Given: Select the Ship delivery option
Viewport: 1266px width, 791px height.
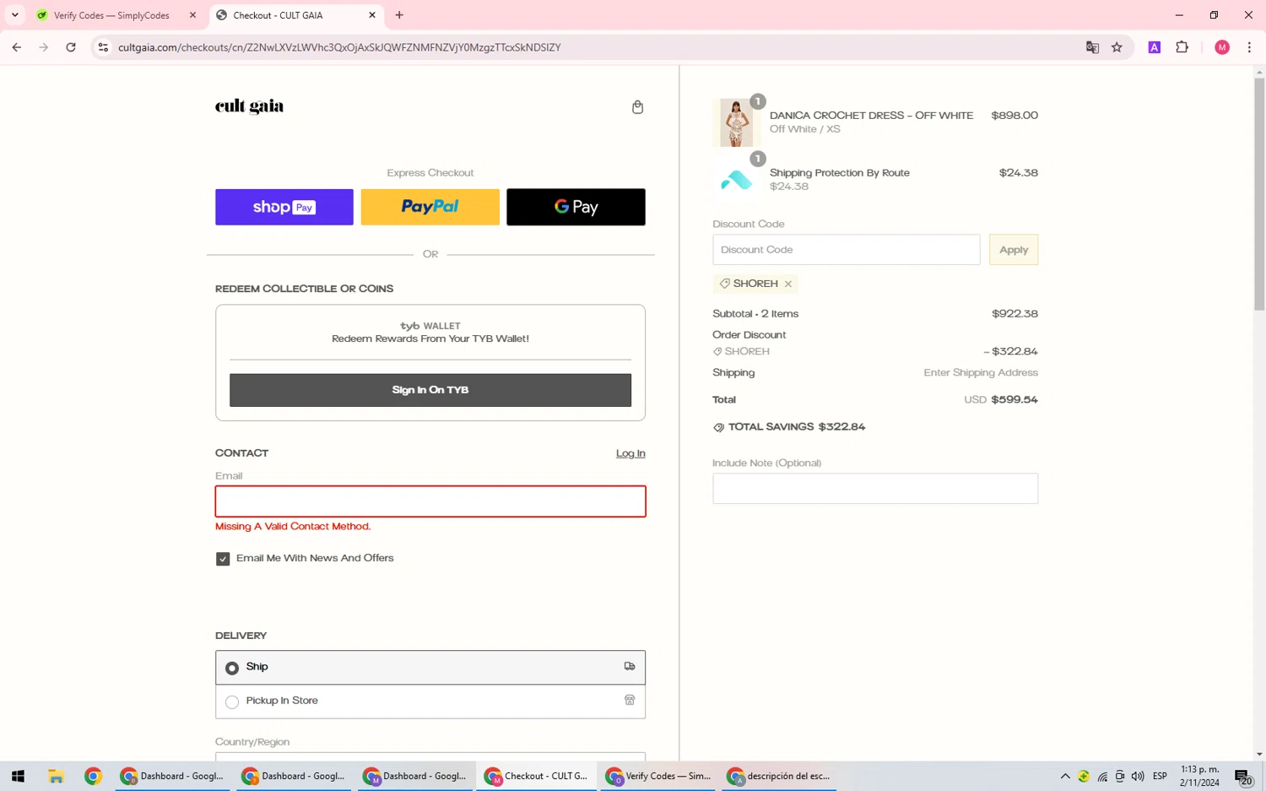Looking at the screenshot, I should click(430, 667).
